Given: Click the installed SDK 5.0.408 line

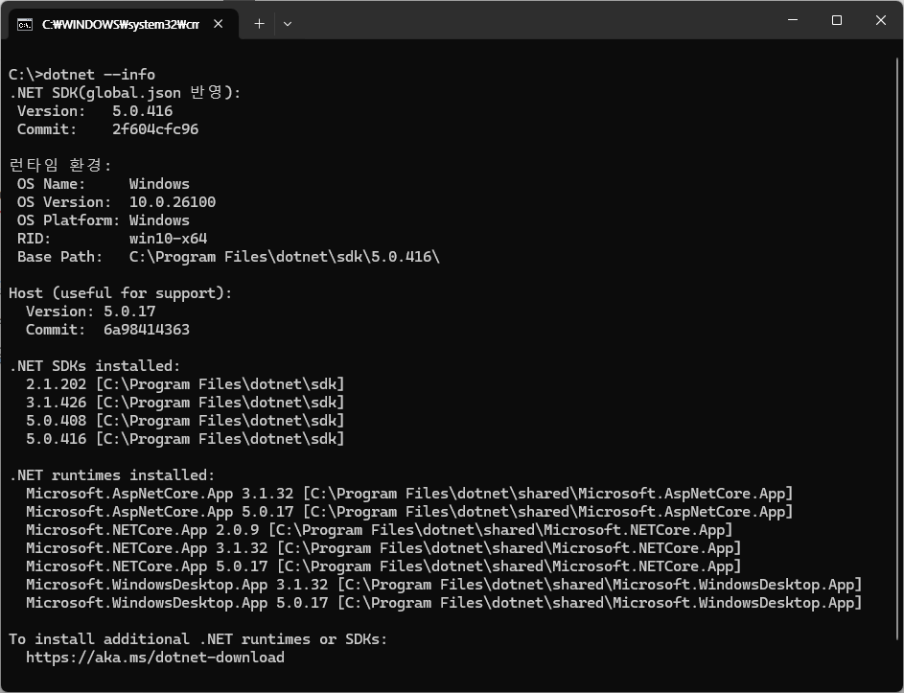Looking at the screenshot, I should pos(185,420).
